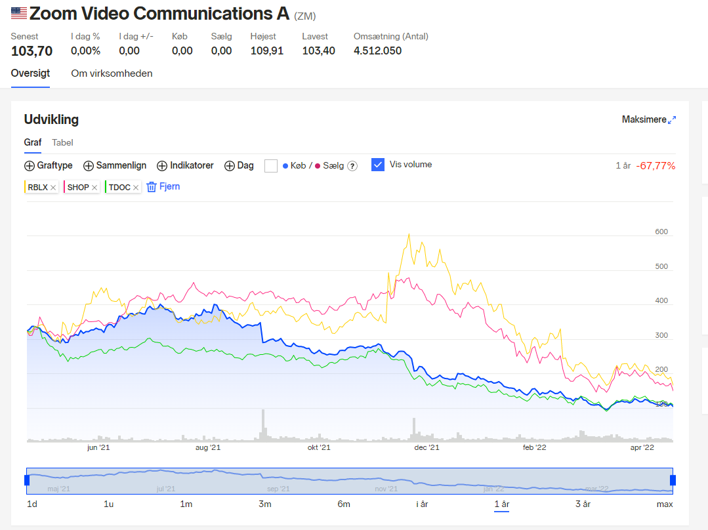Select the max time range
The width and height of the screenshot is (708, 530).
tap(665, 504)
